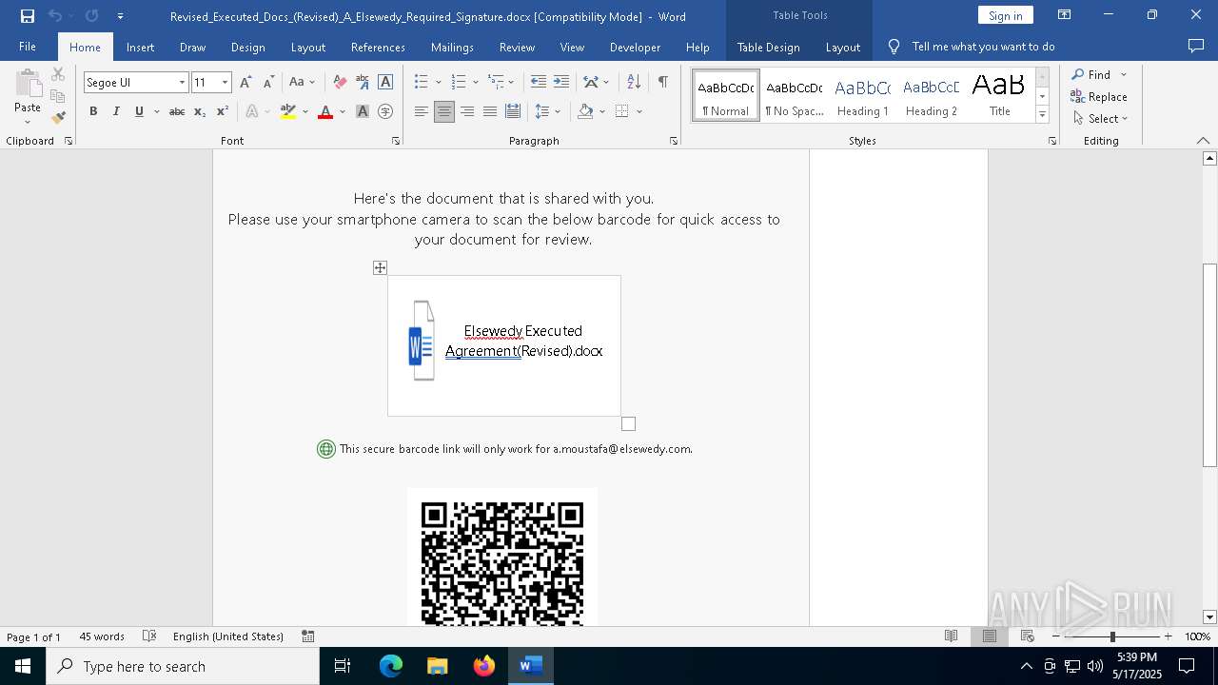
Task: Apply the Title style
Action: click(x=999, y=96)
